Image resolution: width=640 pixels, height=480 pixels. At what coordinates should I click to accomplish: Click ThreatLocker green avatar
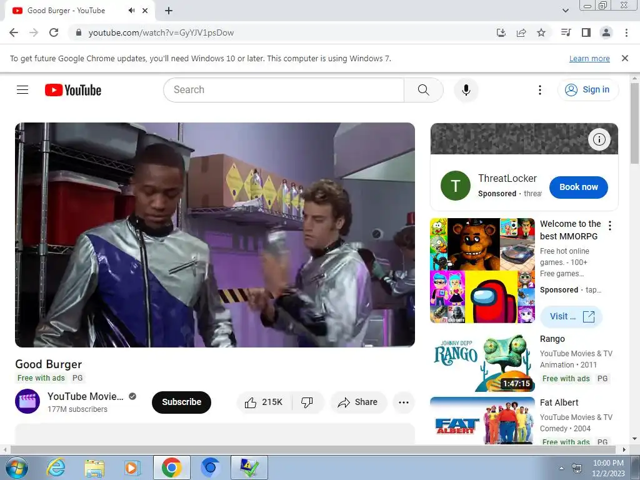point(455,186)
